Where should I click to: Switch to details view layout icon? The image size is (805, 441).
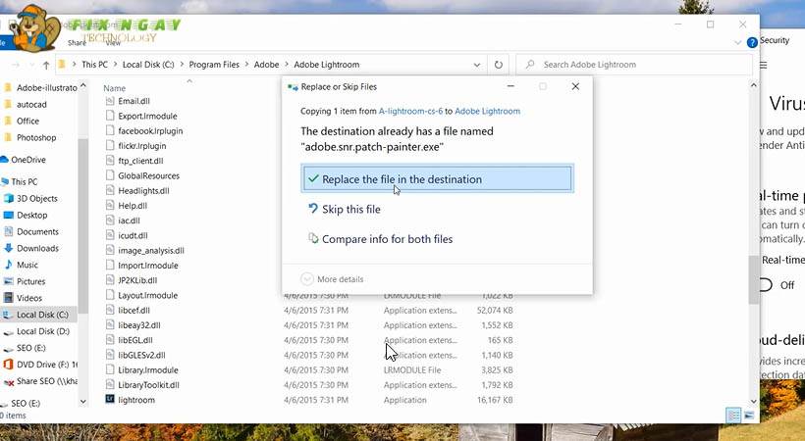[734, 415]
